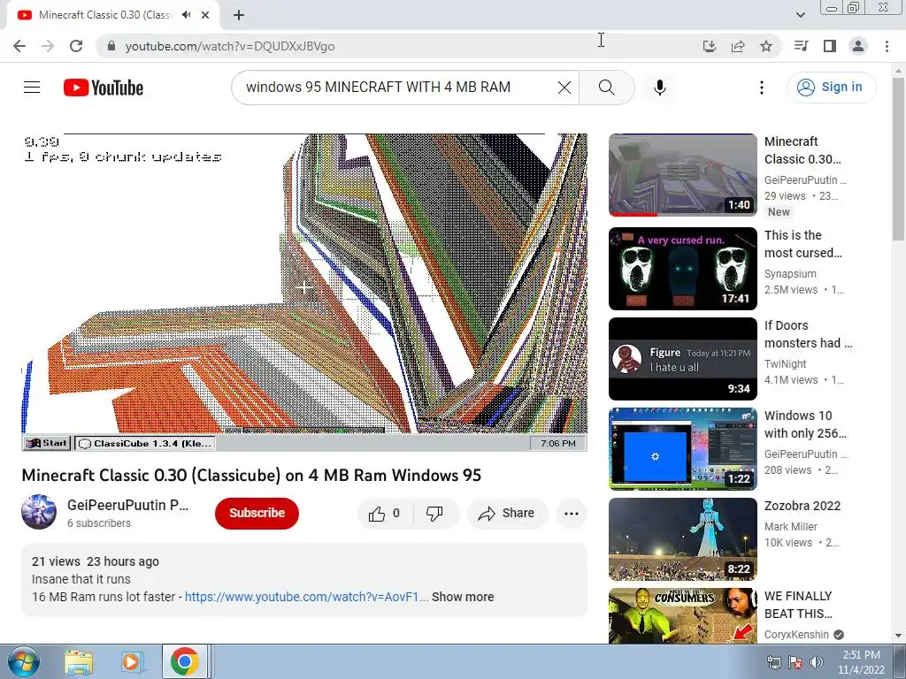Open Action Center flag icon in tray
Image resolution: width=906 pixels, height=679 pixels.
[x=795, y=662]
